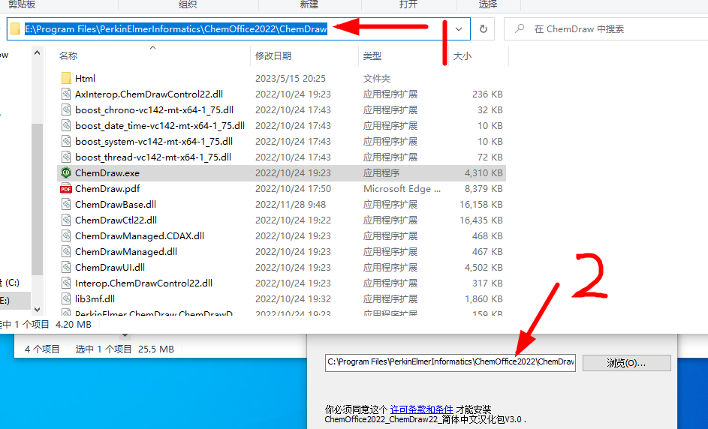Click the boost_thread dll file icon
Viewport: 708px width, 429px height.
pyautogui.click(x=66, y=157)
